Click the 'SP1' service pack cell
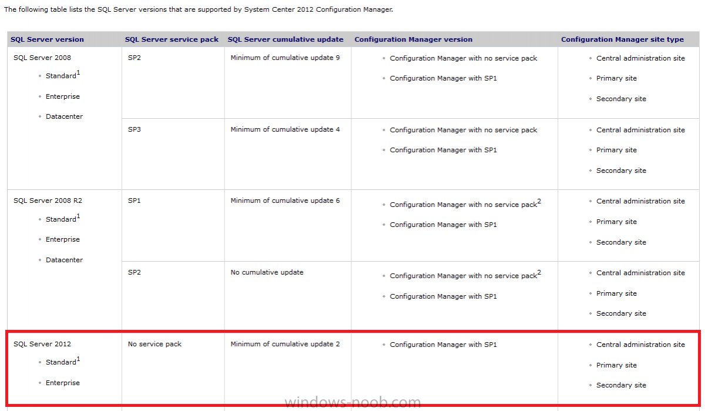705x411 pixels. pyautogui.click(x=135, y=201)
